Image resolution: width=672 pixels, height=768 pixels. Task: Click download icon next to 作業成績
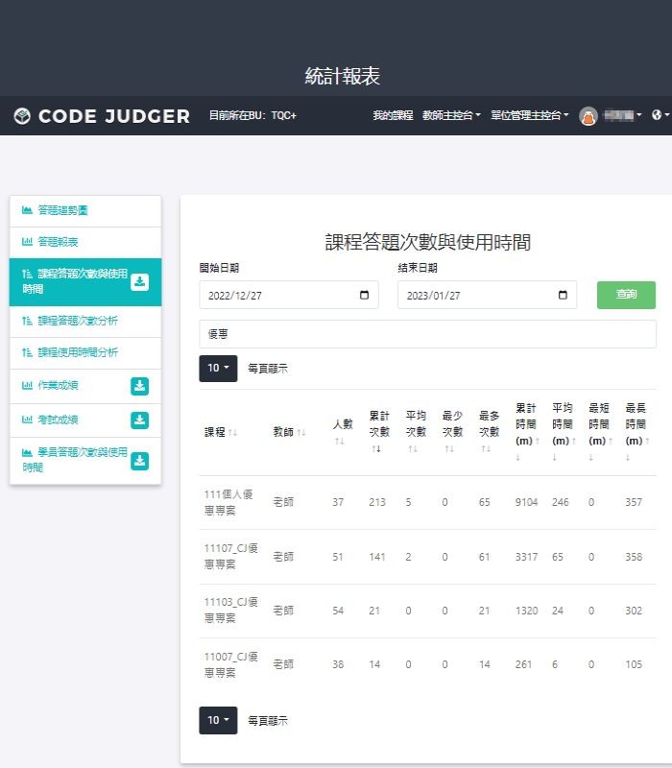coord(139,386)
